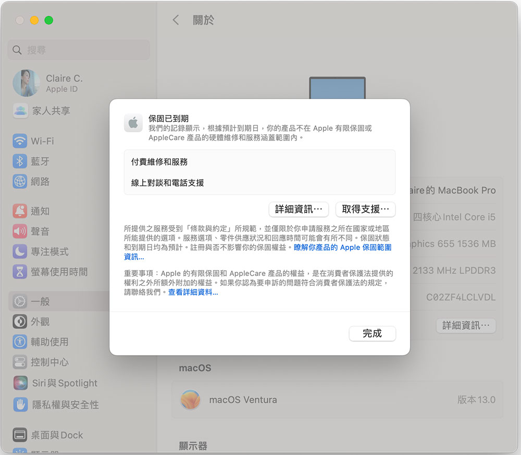Screen dimensions: 521x455
Task: Open the 查看詳細資料 link
Action: tap(193, 292)
